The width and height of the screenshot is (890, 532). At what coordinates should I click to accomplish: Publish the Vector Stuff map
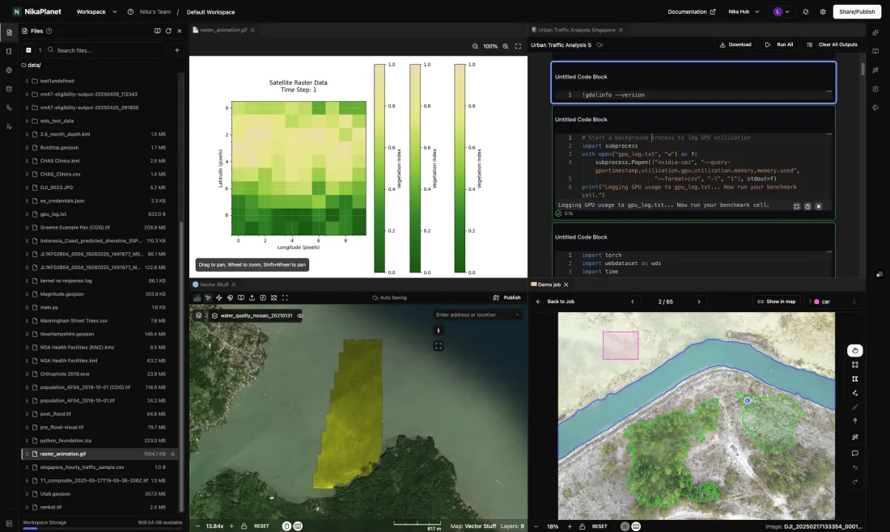[x=506, y=298]
